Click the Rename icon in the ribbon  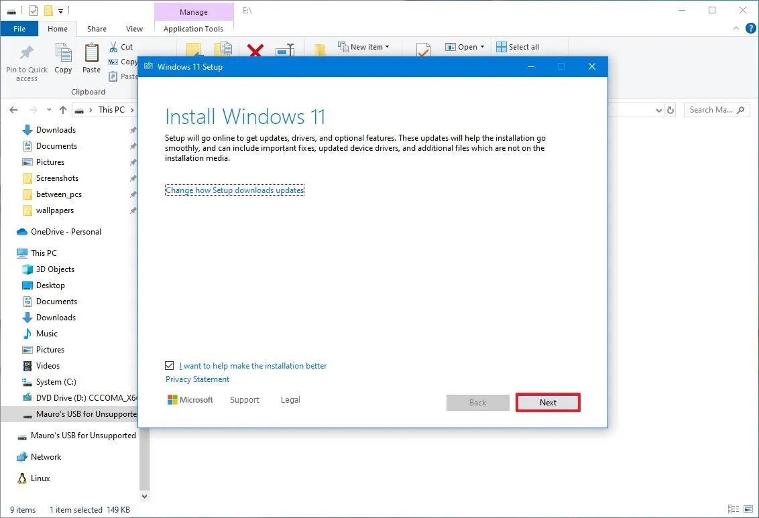click(x=284, y=50)
